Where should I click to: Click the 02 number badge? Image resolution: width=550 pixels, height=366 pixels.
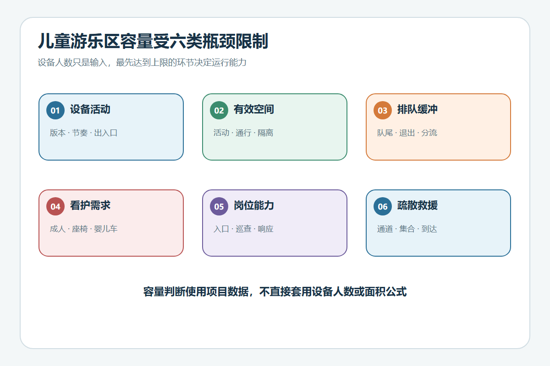click(219, 110)
